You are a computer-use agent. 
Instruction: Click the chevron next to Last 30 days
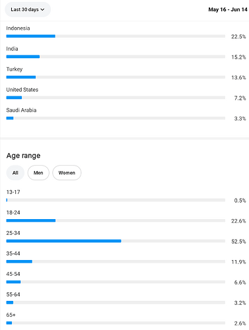42,9
